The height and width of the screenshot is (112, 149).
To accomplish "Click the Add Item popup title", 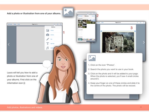I will click(53, 27).
